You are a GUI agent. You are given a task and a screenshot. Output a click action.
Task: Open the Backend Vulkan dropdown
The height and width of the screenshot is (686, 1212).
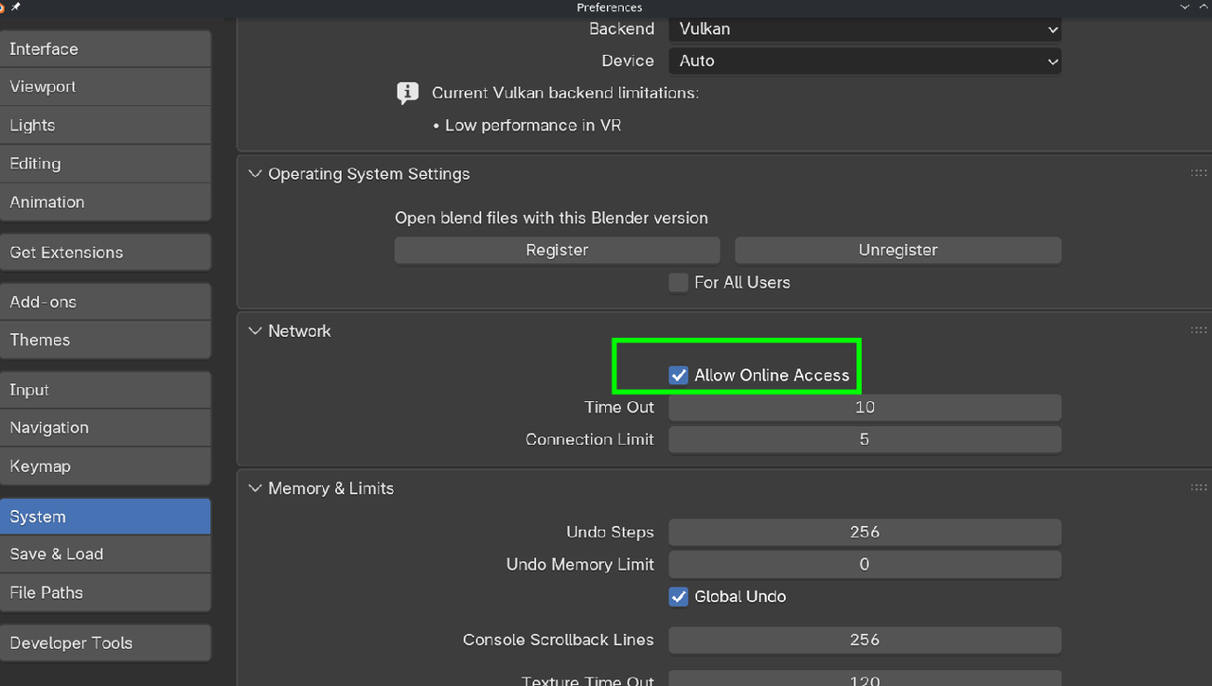(864, 29)
